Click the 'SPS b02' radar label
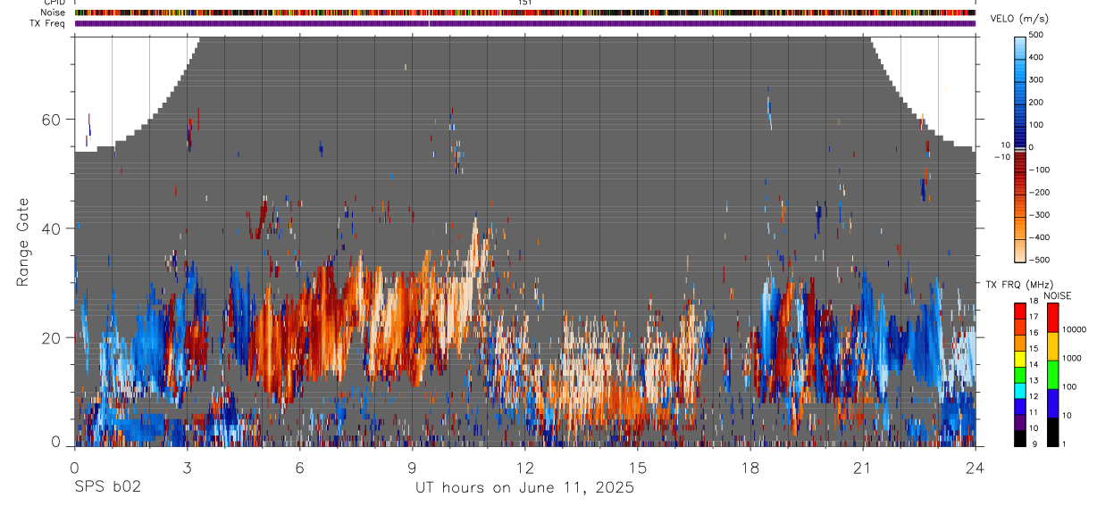Viewport: 1097px width, 506px height. [x=107, y=488]
